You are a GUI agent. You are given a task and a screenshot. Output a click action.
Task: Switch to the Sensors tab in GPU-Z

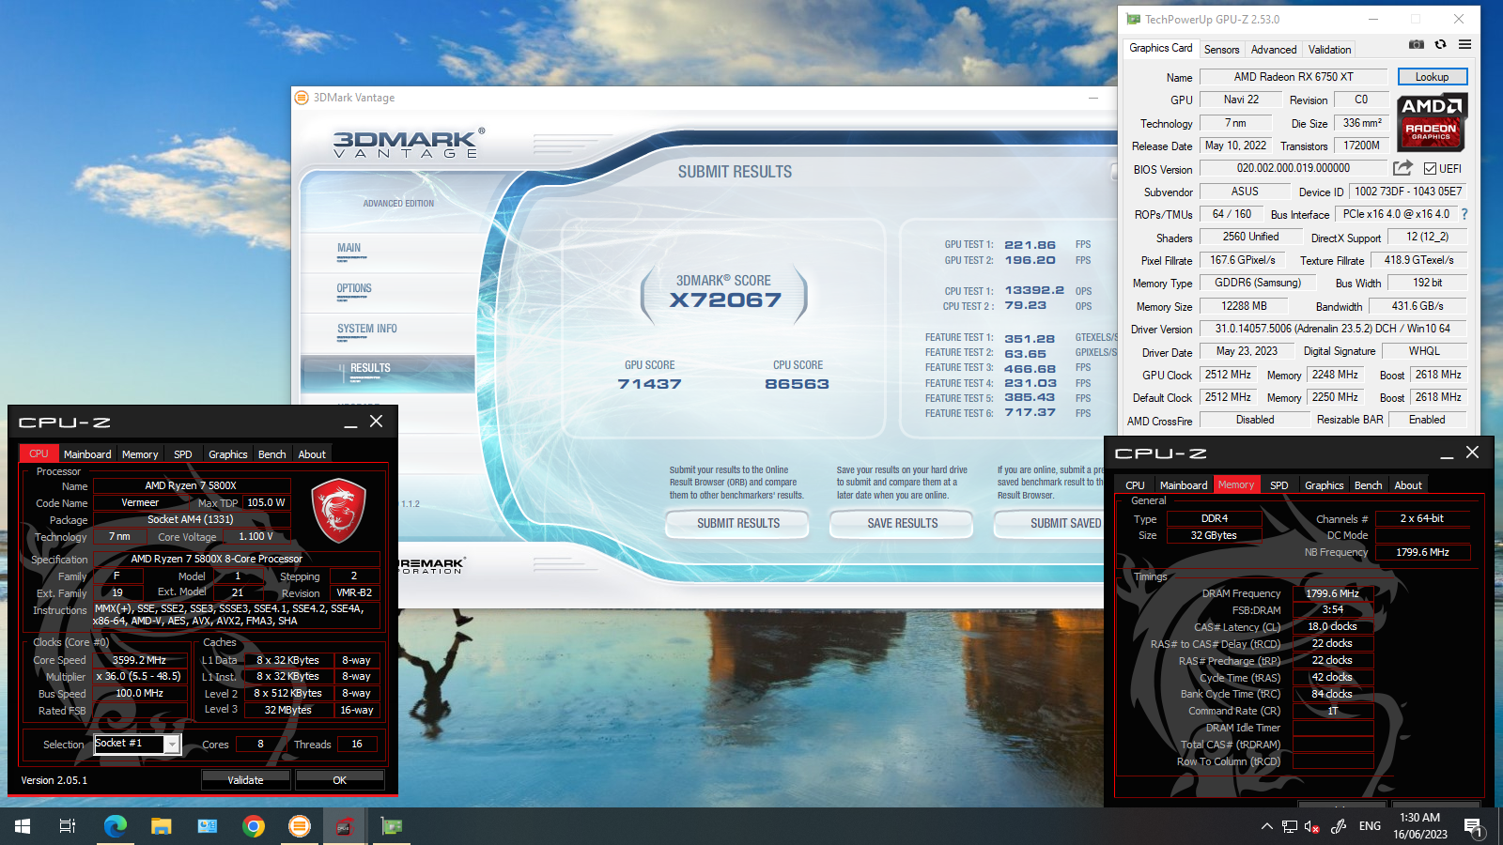pos(1221,50)
